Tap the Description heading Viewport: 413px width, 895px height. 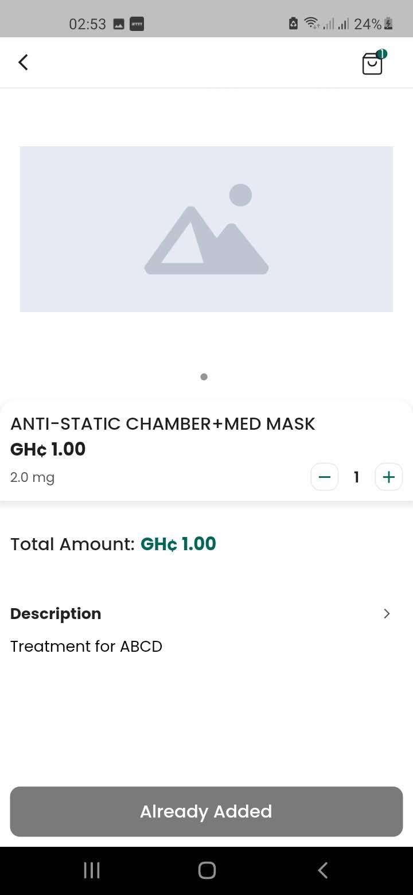tap(56, 613)
